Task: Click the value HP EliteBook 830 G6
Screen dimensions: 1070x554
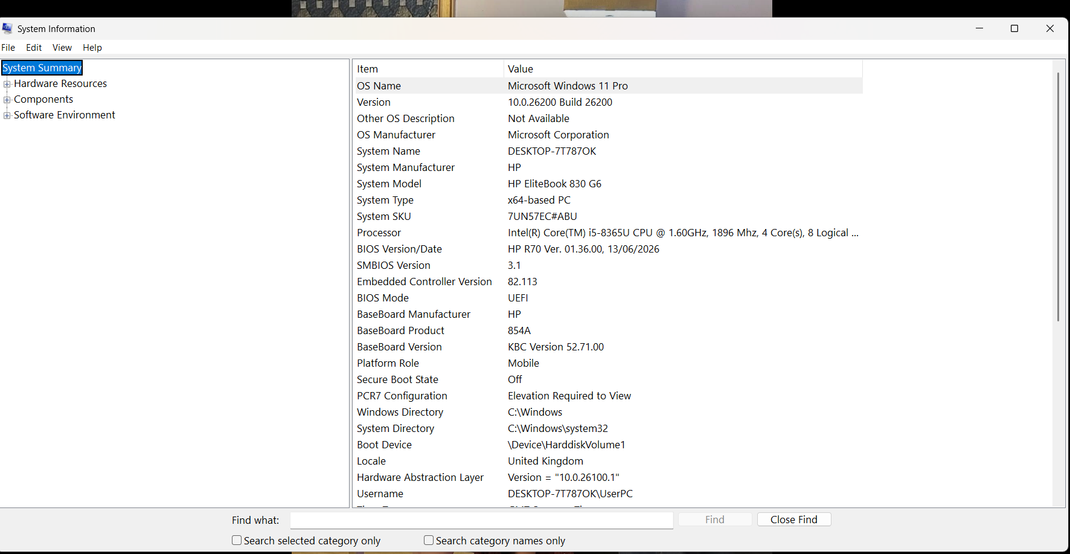Action: [554, 184]
